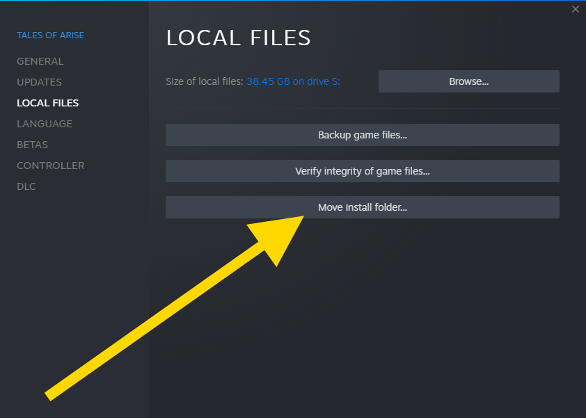Click the 38.45 GB on drive S: text
The image size is (586, 418).
coord(293,81)
